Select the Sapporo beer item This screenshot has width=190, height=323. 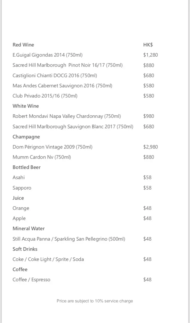coord(22,188)
